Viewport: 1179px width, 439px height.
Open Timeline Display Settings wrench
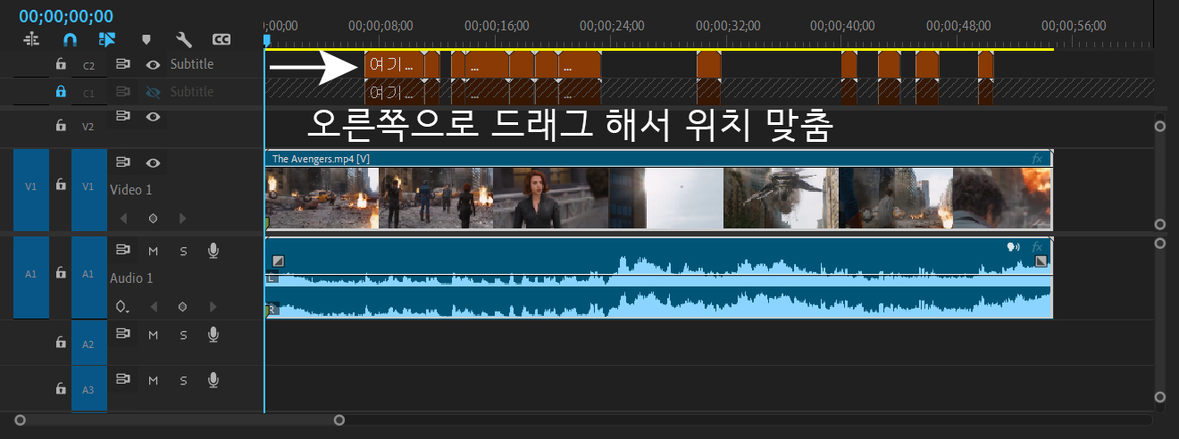184,39
